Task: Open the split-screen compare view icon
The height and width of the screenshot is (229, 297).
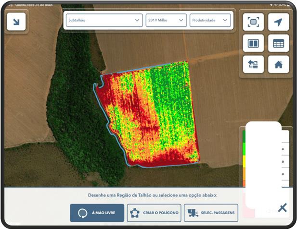Action: pos(253,43)
